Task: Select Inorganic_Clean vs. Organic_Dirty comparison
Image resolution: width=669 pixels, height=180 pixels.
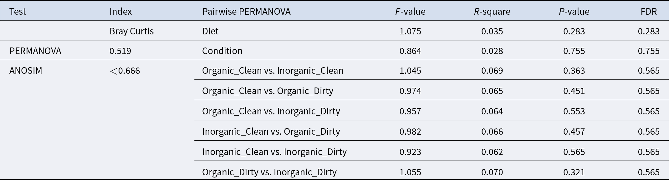Action: click(271, 132)
